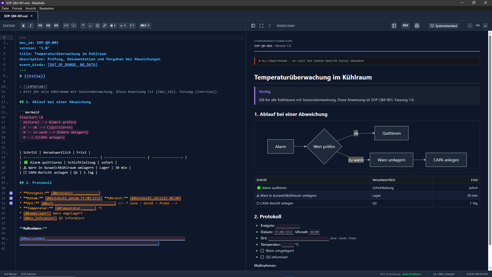
Task: Increase preview zoom with plus button
Action: 485,26
